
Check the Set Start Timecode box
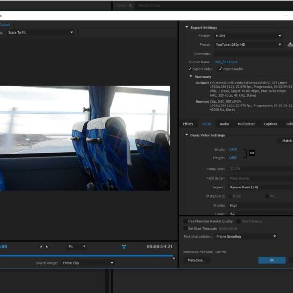(x=185, y=228)
